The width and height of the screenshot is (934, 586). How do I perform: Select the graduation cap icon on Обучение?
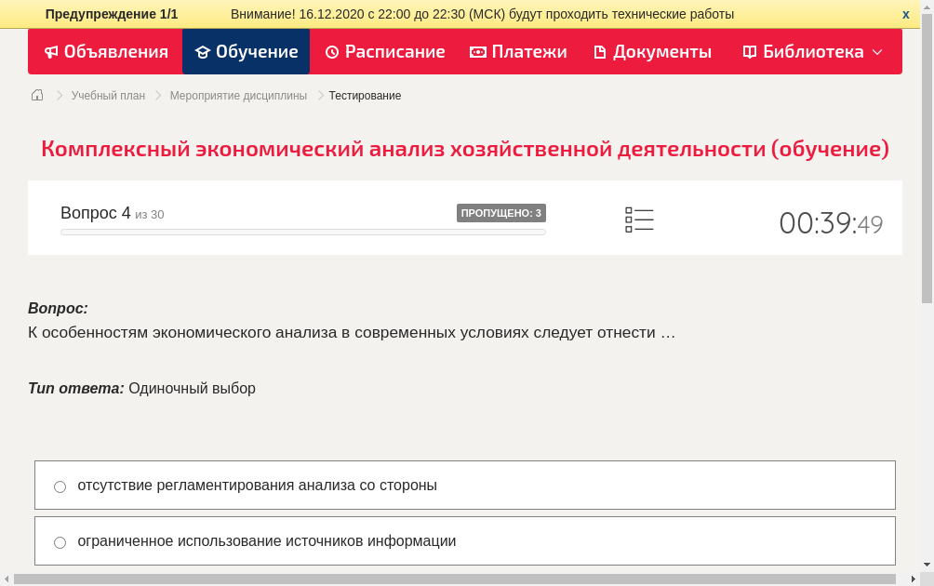[203, 52]
